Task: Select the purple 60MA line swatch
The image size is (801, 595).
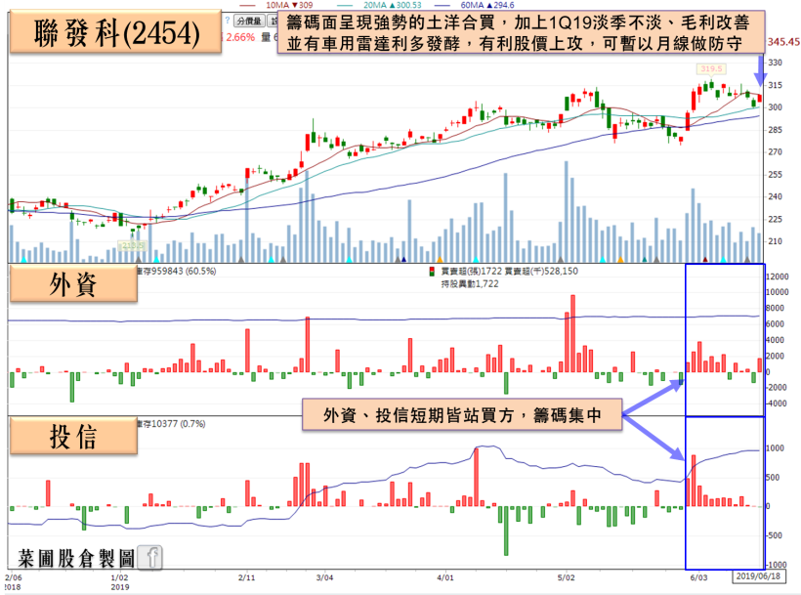Action: pyautogui.click(x=443, y=5)
